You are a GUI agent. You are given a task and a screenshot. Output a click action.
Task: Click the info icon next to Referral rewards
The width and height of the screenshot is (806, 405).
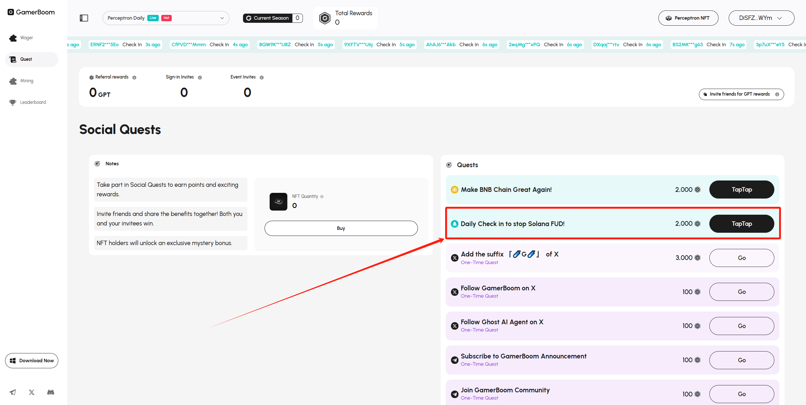point(134,78)
